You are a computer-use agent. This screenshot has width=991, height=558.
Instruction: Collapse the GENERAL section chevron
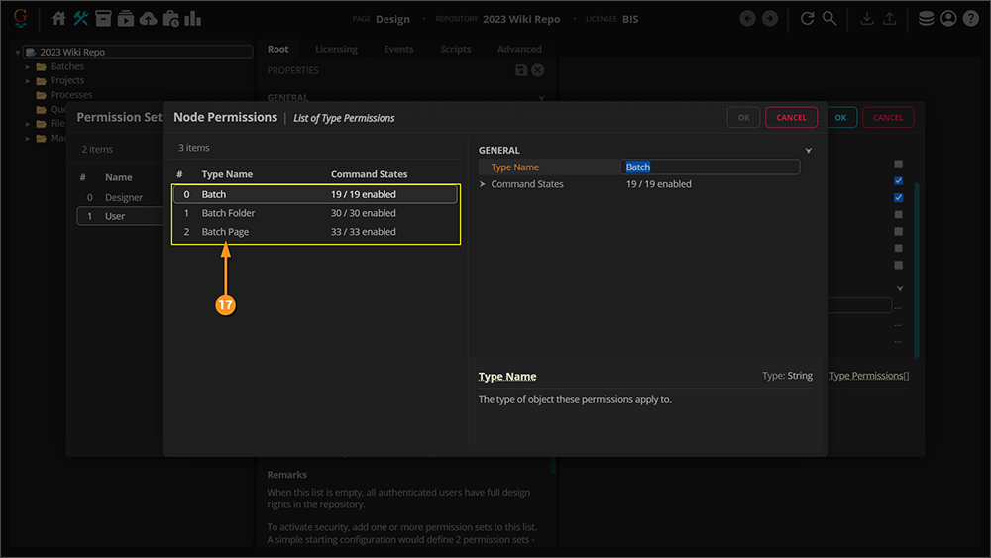point(809,151)
